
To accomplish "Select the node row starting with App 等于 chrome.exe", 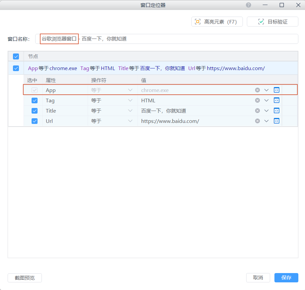I will pos(146,68).
